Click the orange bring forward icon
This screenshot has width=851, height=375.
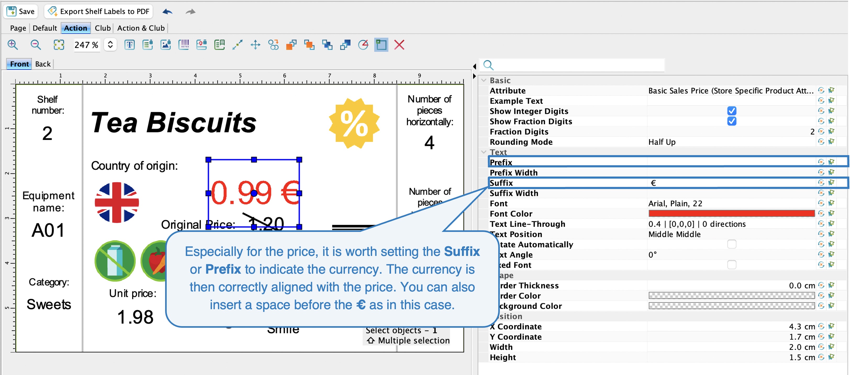point(310,45)
